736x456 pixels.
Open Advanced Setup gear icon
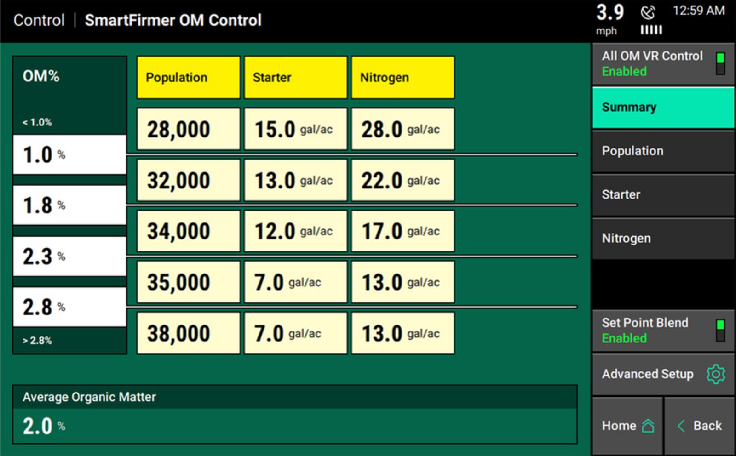(x=716, y=374)
